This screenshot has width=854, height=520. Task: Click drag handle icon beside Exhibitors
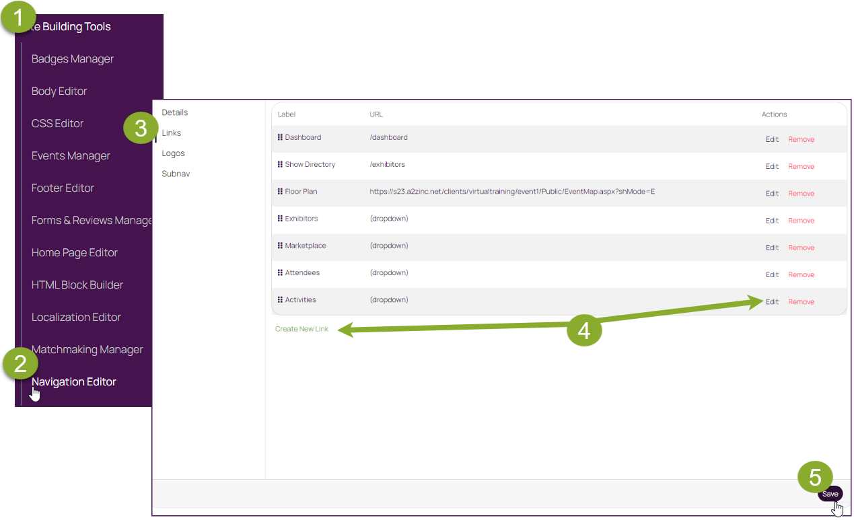click(280, 219)
